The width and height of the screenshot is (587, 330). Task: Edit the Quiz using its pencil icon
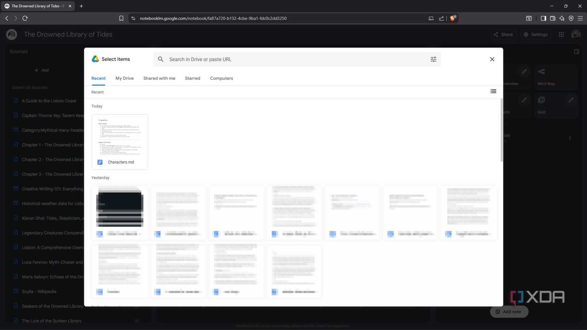point(571,100)
